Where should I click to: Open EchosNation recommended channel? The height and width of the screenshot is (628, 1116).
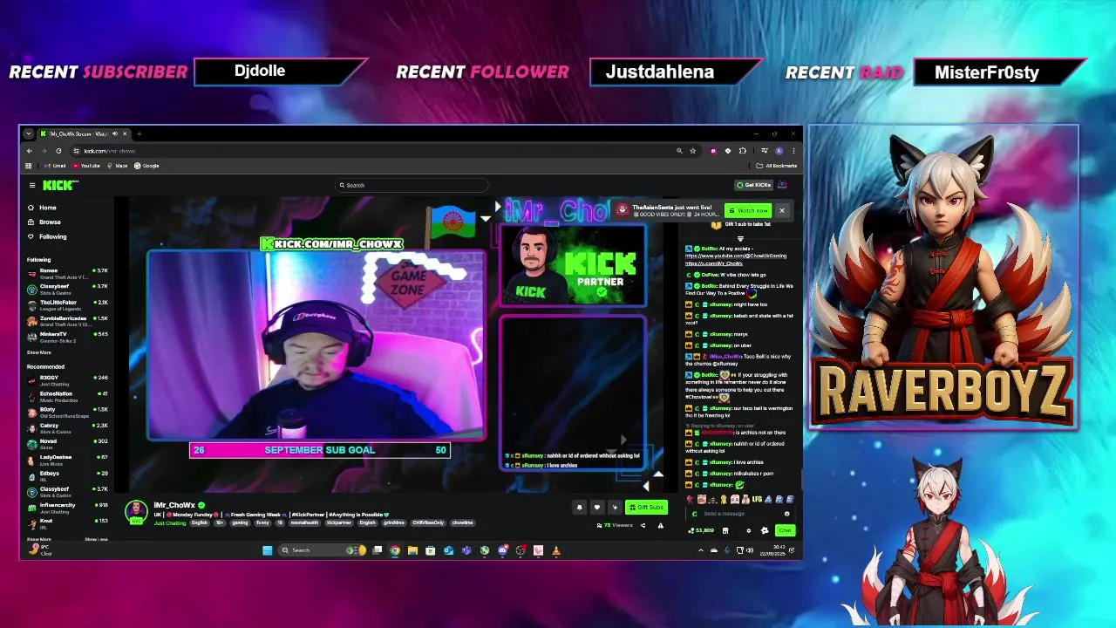[67, 396]
